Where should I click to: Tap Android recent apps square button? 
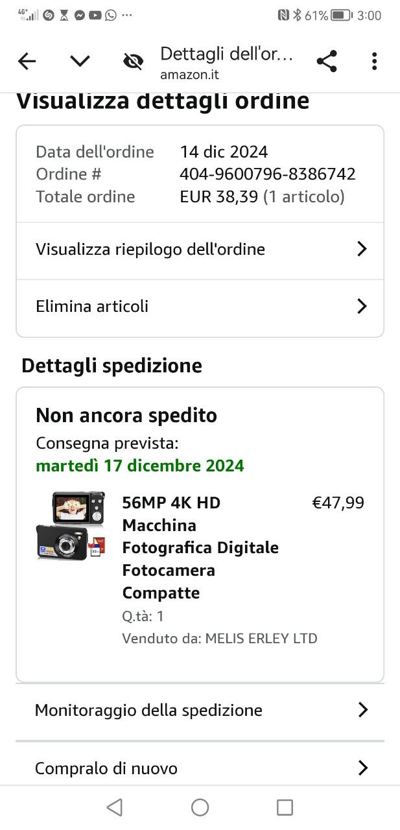point(285,807)
